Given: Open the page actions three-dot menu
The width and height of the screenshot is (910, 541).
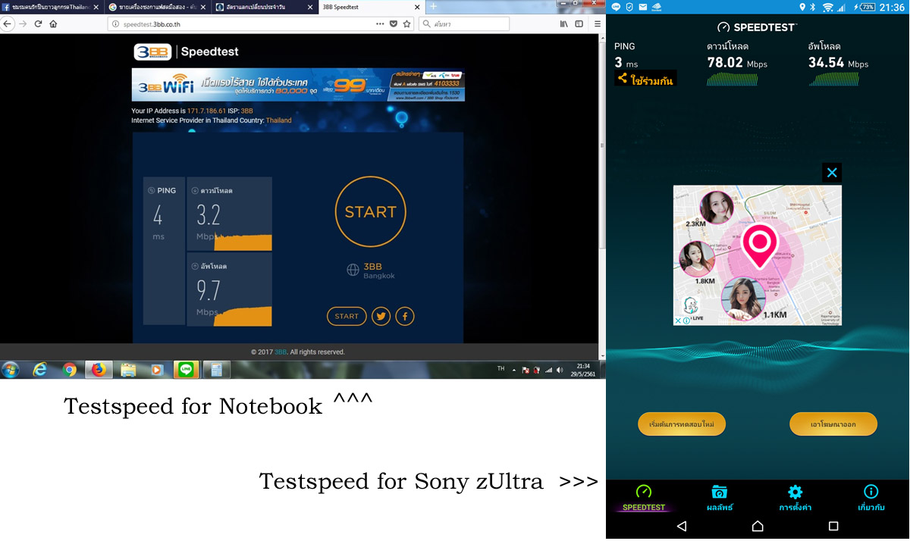Looking at the screenshot, I should (x=380, y=23).
